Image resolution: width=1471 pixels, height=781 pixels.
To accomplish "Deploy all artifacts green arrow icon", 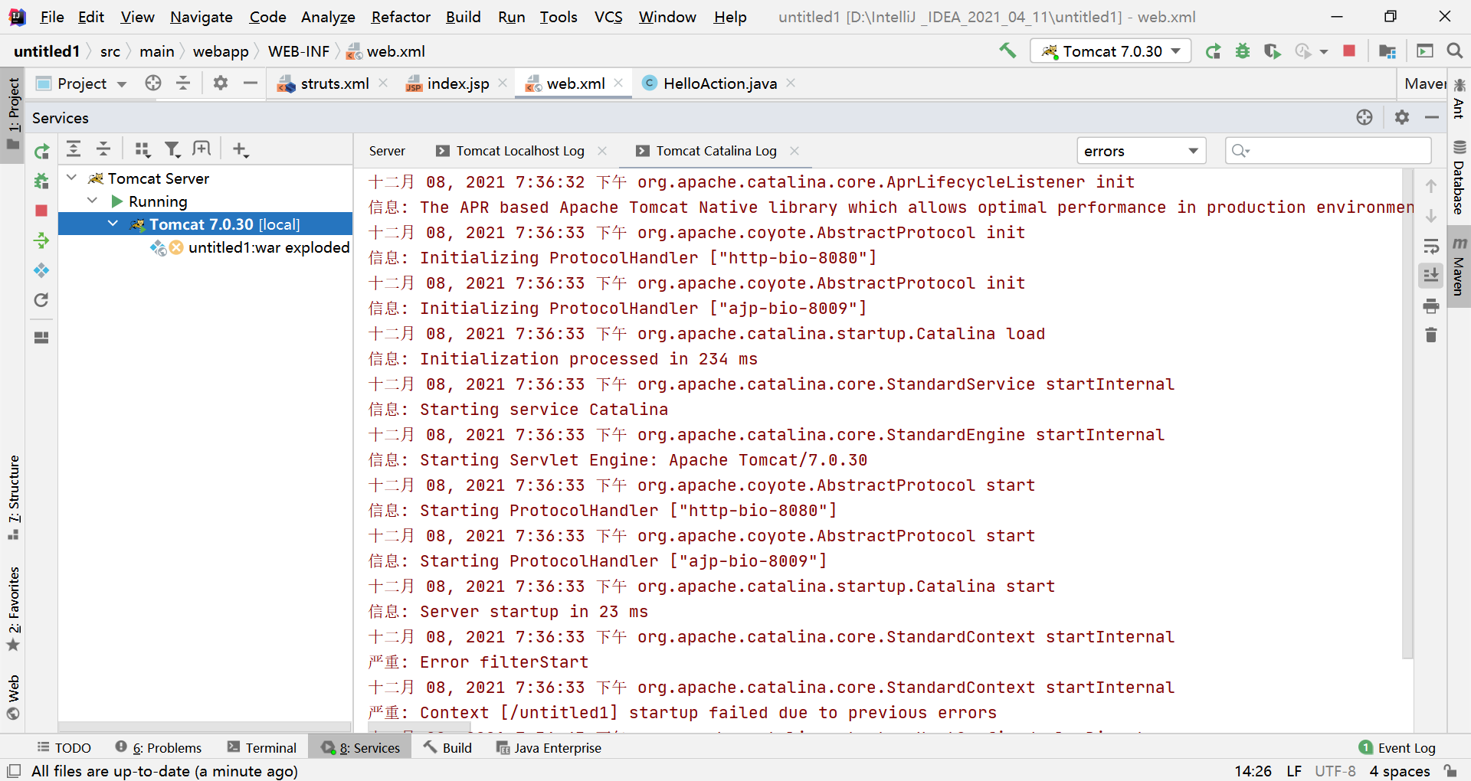I will coord(41,240).
